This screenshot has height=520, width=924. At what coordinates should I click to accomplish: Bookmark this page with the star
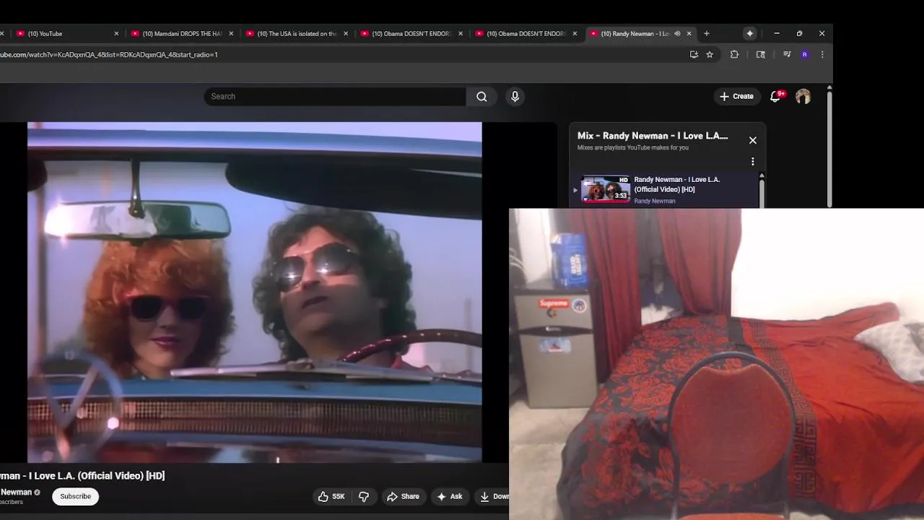coord(710,54)
